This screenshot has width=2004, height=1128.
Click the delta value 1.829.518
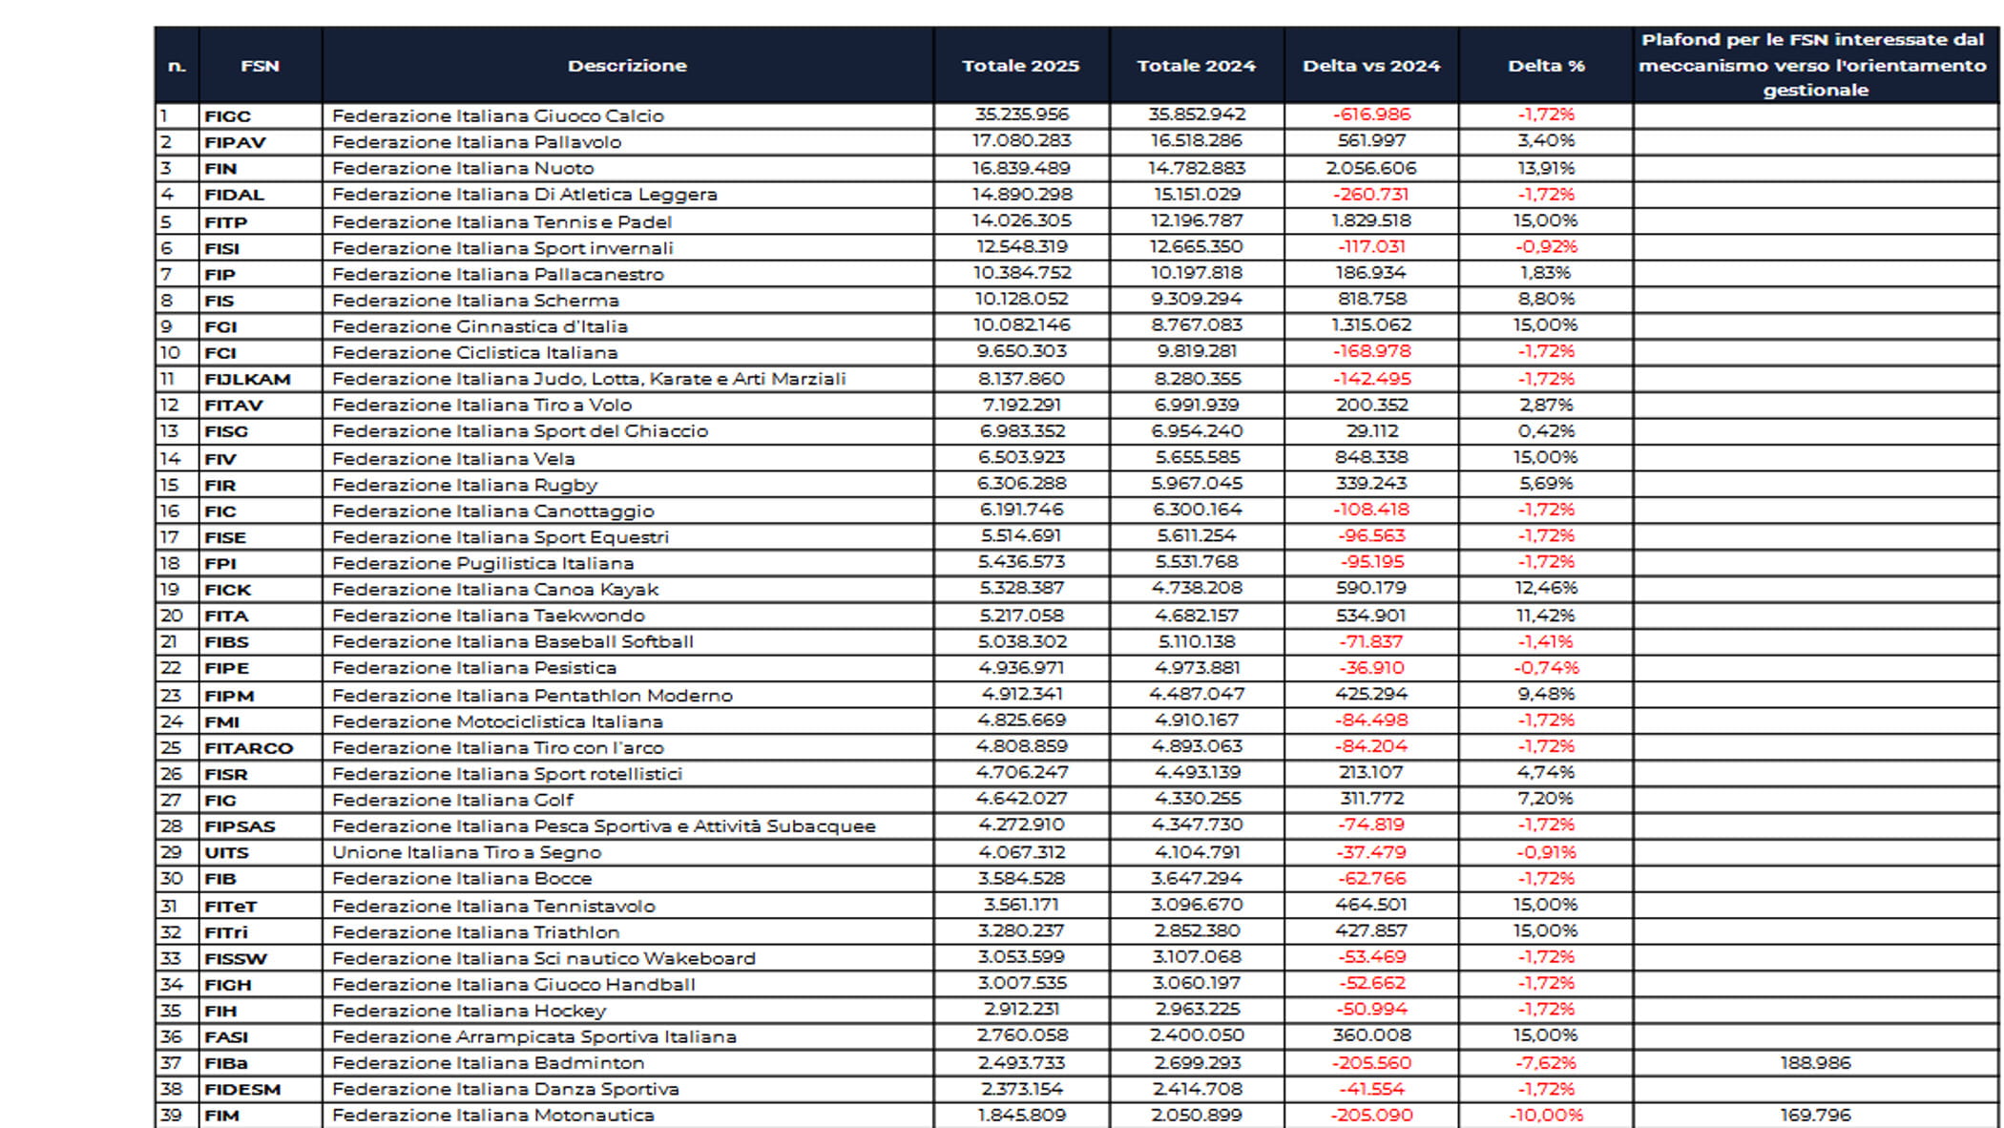point(1371,220)
